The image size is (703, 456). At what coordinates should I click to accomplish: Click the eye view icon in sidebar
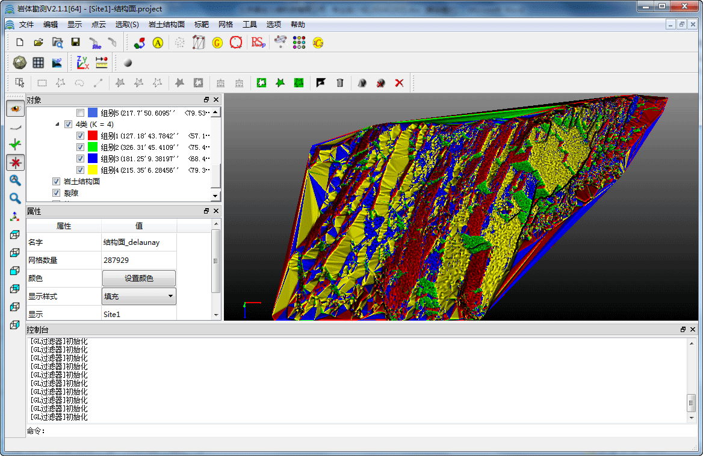(15, 108)
